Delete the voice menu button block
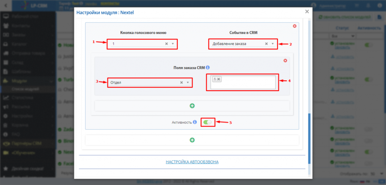This screenshot has width=386, height=185. click(x=294, y=26)
